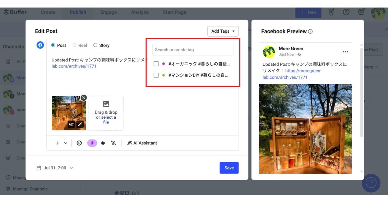Remove the attached image with the X icon

[84, 98]
